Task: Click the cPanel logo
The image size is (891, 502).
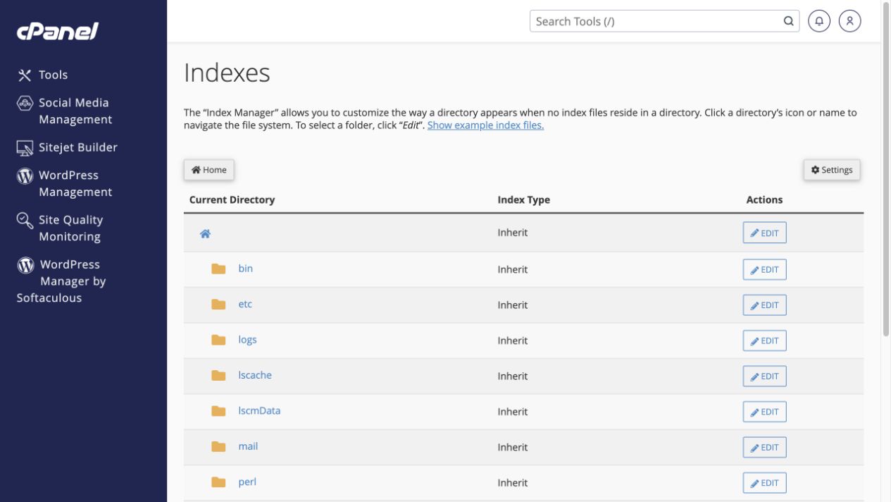Action: click(x=58, y=31)
